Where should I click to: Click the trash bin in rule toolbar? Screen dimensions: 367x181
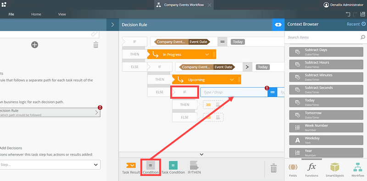[273, 168]
